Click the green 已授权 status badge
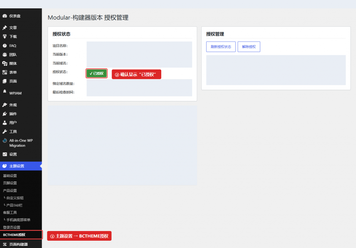356x248 pixels. (x=97, y=74)
